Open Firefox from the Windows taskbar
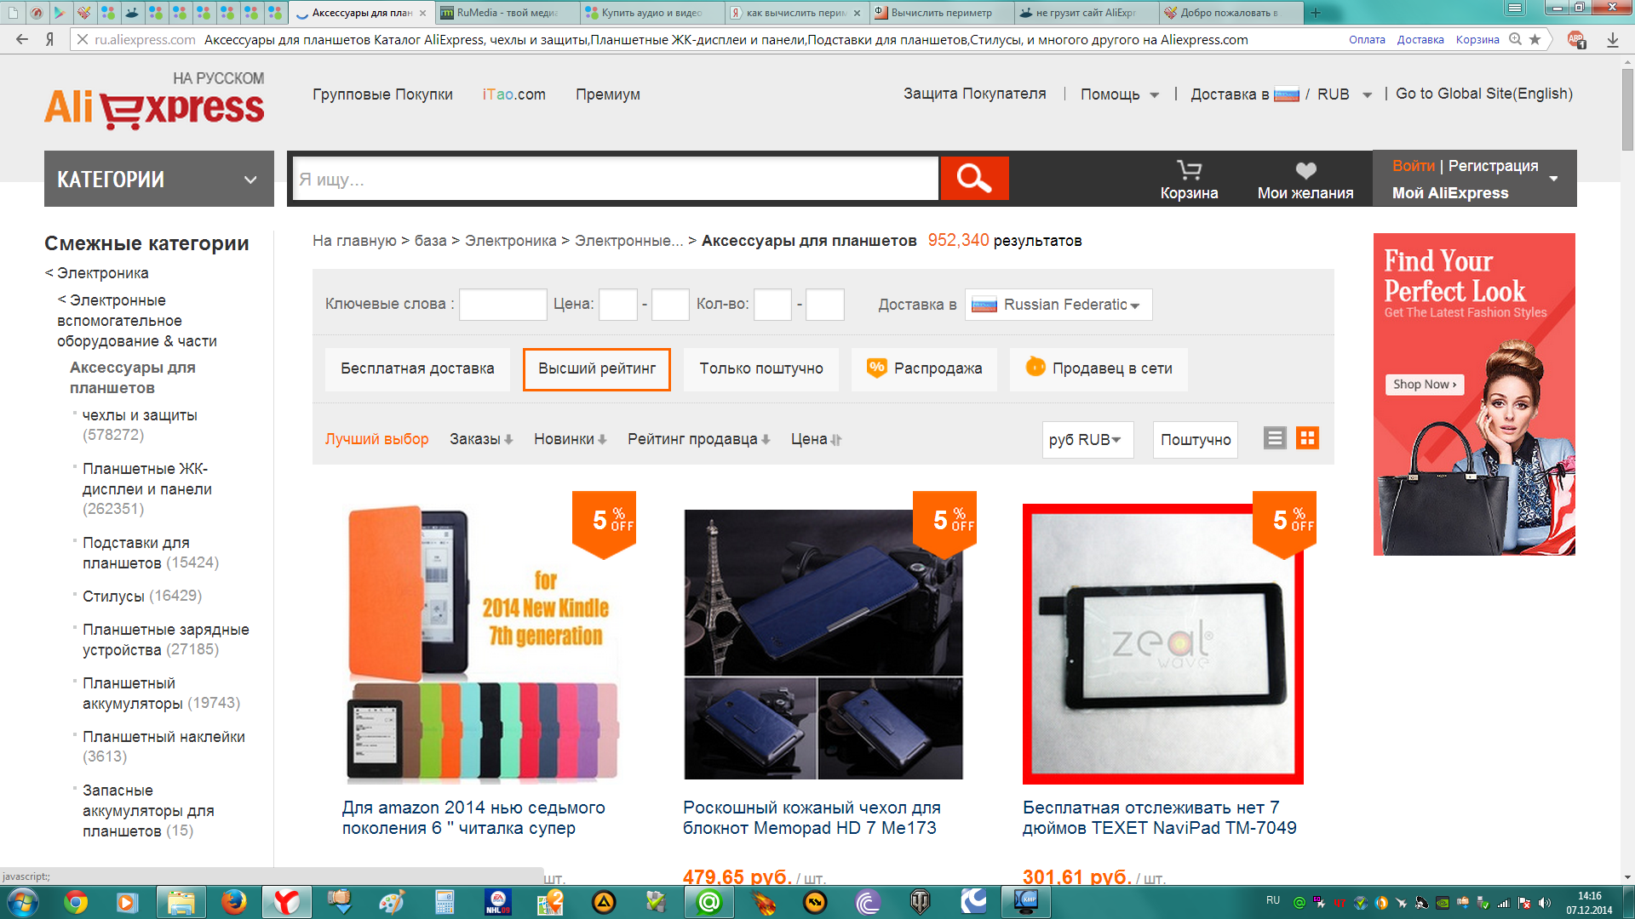1635x919 pixels. click(x=233, y=902)
